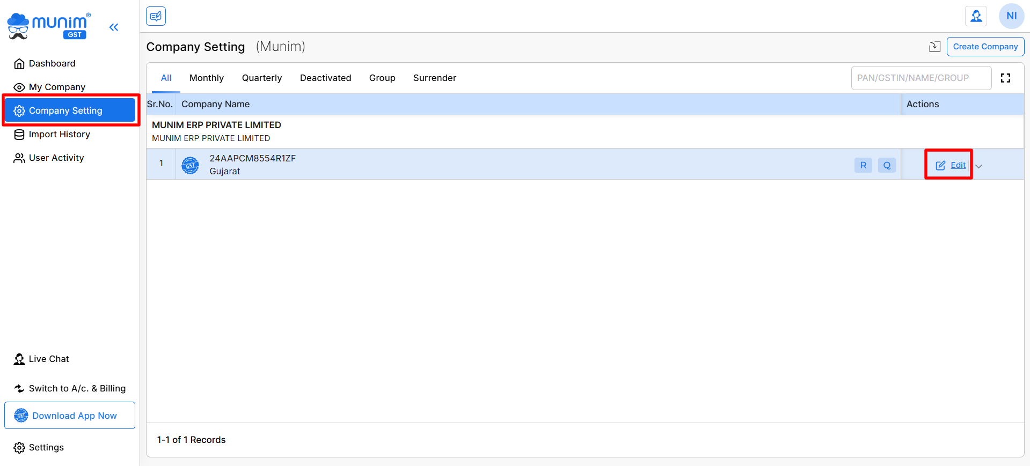Open the support agent icon top right
The height and width of the screenshot is (466, 1030).
tap(976, 16)
